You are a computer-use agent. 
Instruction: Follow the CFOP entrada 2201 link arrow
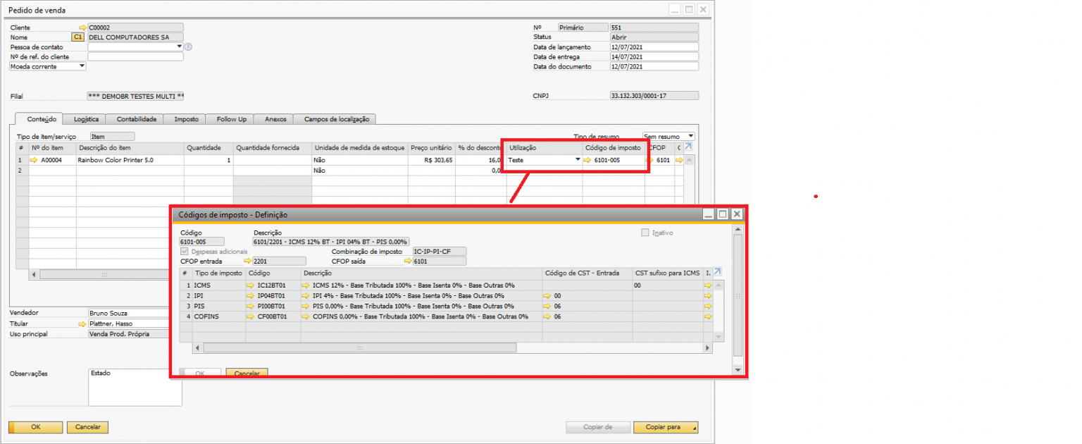pos(247,261)
